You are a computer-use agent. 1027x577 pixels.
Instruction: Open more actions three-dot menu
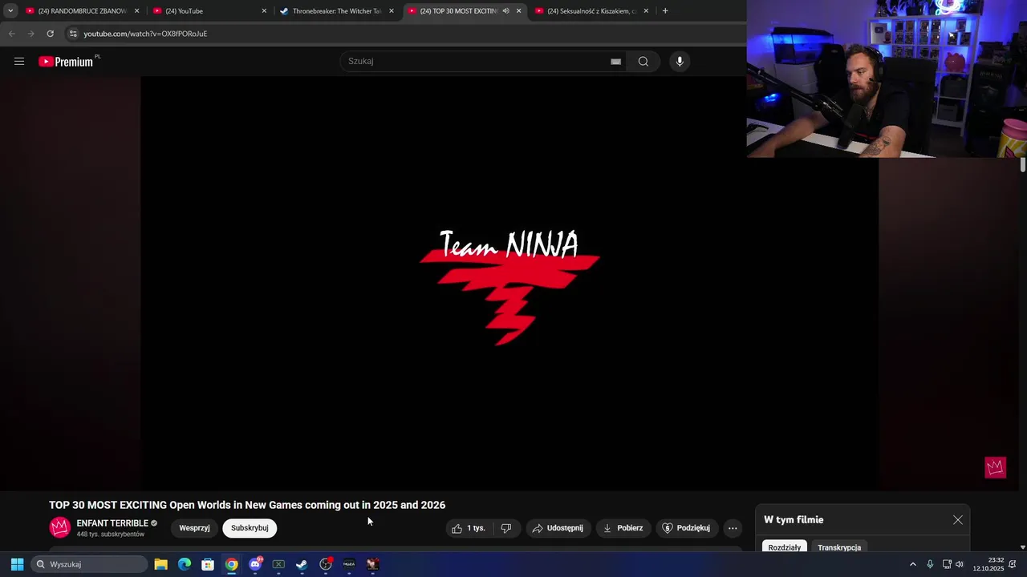pos(733,528)
